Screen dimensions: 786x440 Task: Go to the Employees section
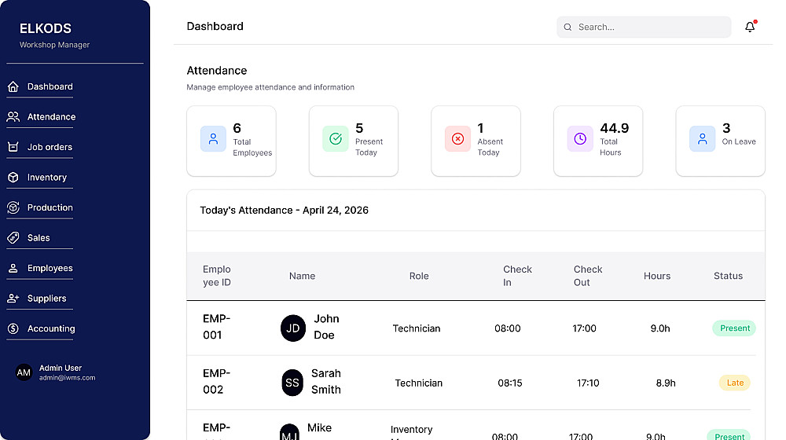[50, 268]
